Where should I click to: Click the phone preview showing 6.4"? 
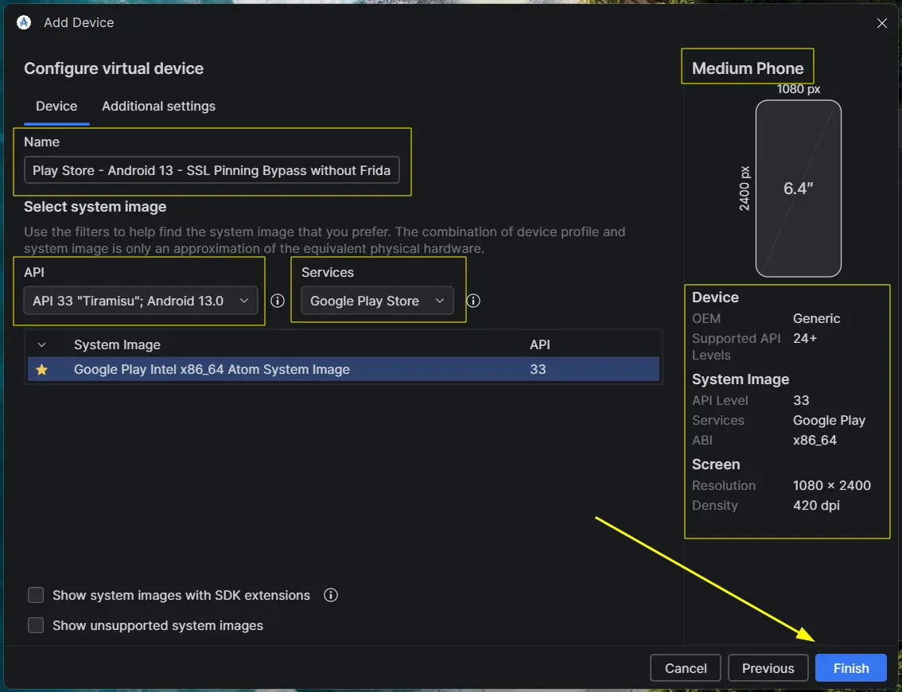click(798, 188)
